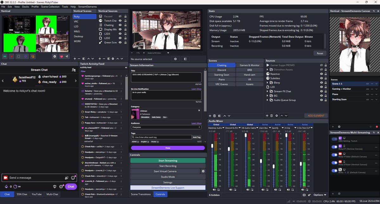Hide the Subtitles source

(x=321, y=78)
